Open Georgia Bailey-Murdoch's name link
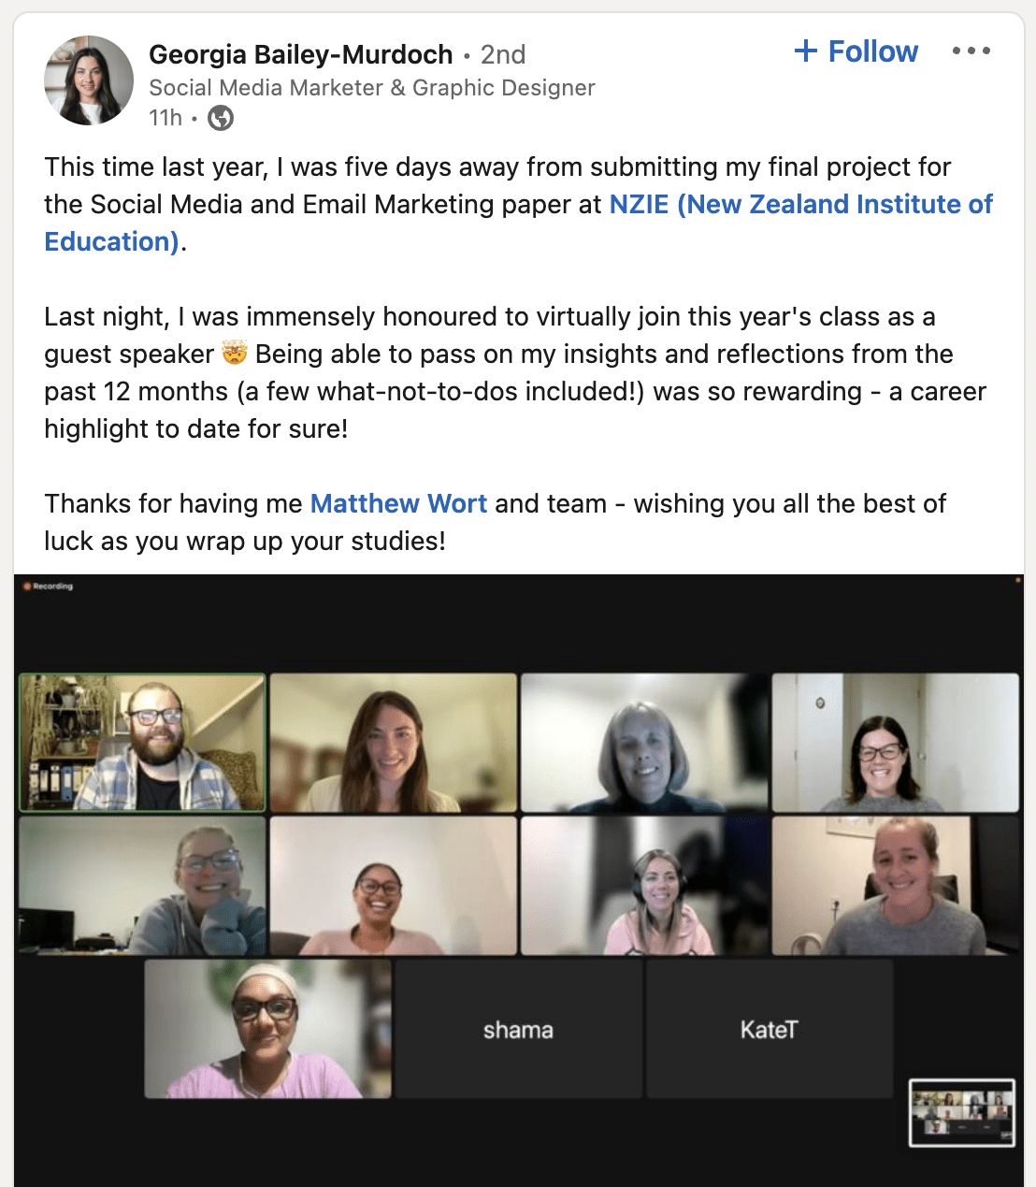 tap(300, 54)
